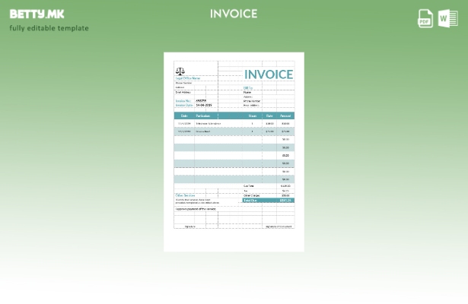Click the BETTY.MK logo

[37, 14]
